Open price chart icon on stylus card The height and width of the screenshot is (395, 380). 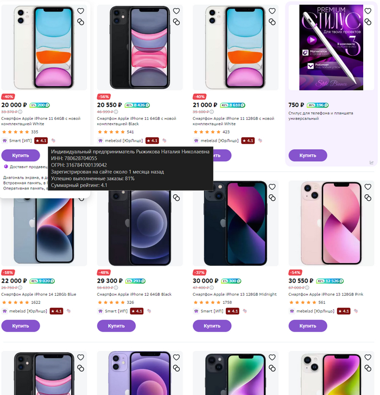(371, 163)
